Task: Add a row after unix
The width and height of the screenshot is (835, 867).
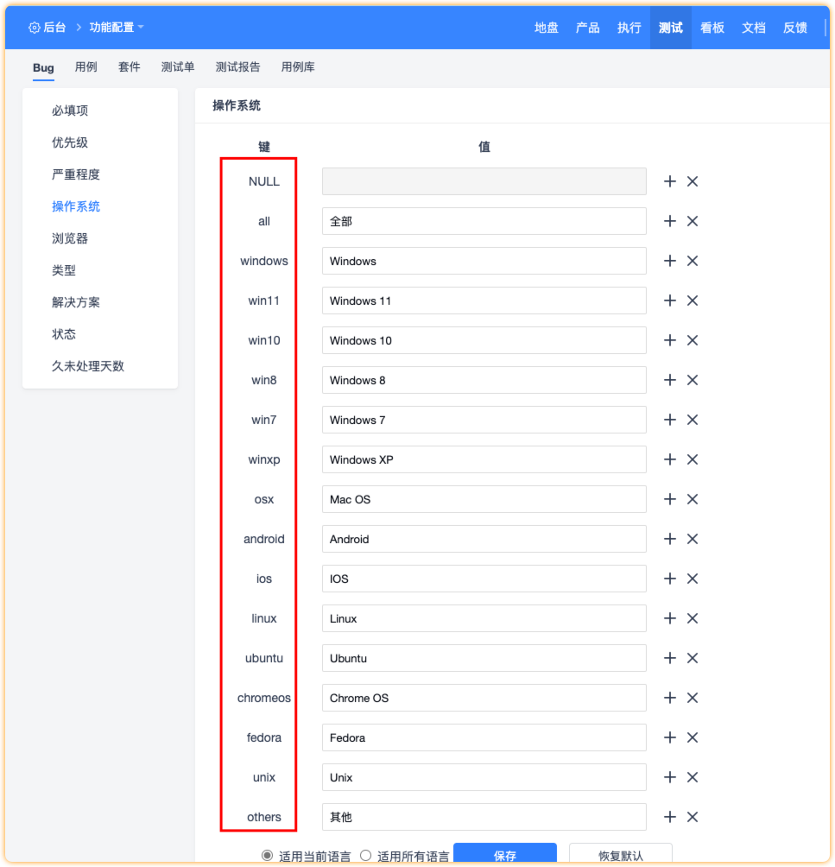Action: [x=670, y=777]
